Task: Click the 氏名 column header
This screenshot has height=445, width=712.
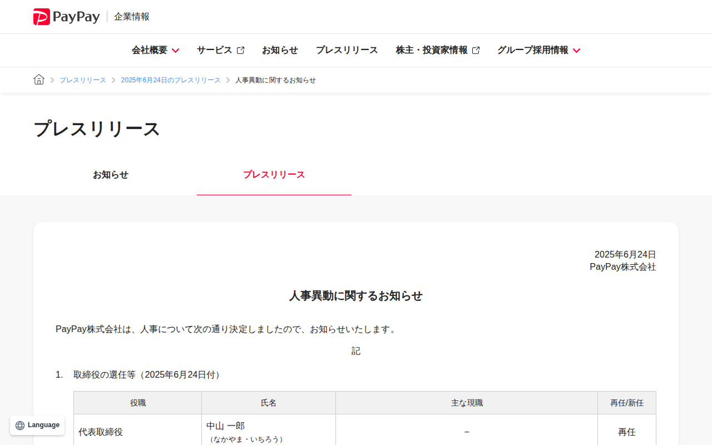Action: click(269, 403)
